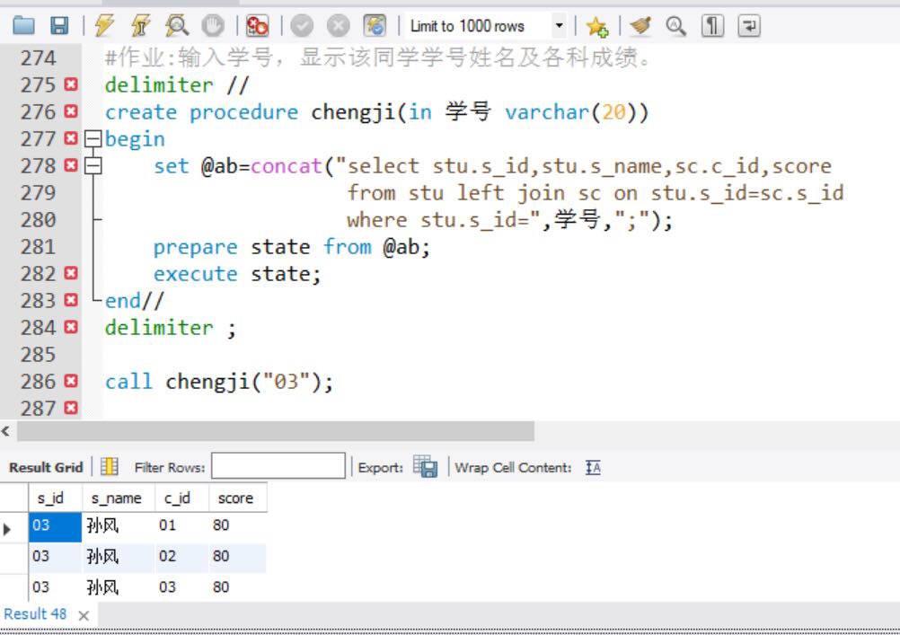Click the call chengji("03") line
Image resolution: width=900 pixels, height=635 pixels.
point(218,381)
